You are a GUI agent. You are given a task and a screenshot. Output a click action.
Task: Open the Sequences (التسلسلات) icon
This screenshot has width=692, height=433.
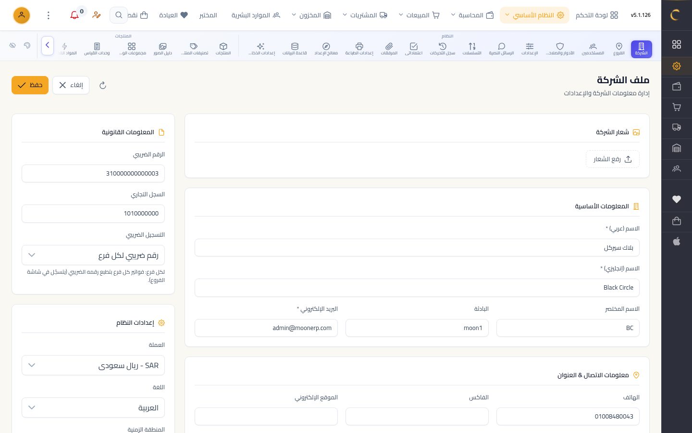point(472,49)
